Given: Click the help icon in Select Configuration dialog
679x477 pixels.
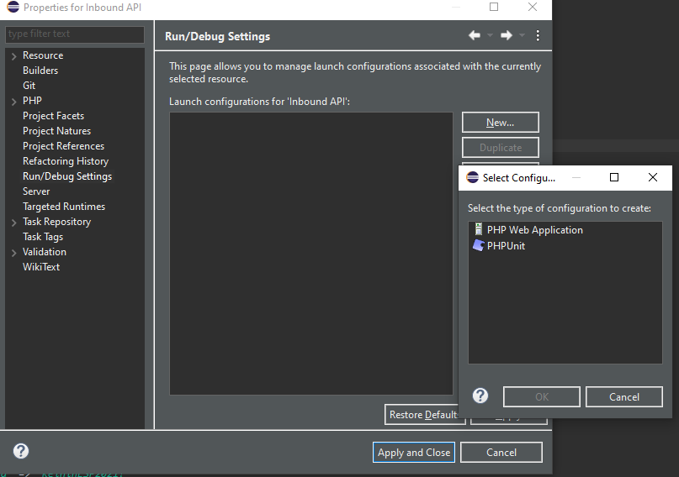Looking at the screenshot, I should (x=480, y=396).
